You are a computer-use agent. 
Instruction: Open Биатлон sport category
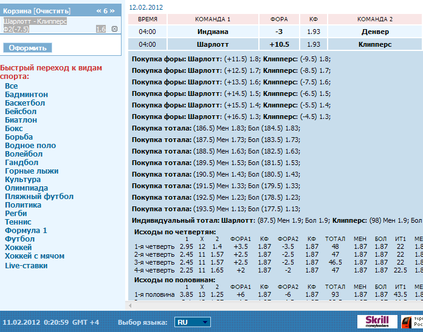click(x=21, y=120)
